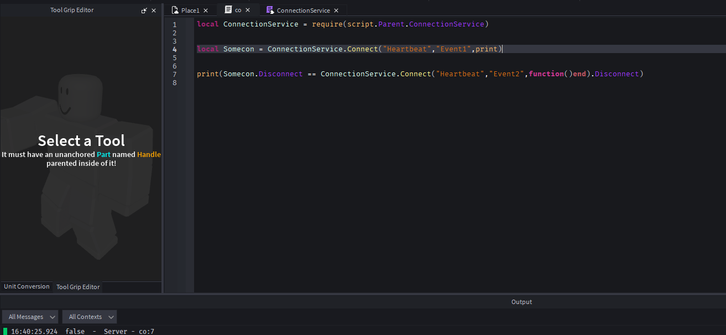Click line number 8 in the gutter
The width and height of the screenshot is (726, 335).
[175, 82]
